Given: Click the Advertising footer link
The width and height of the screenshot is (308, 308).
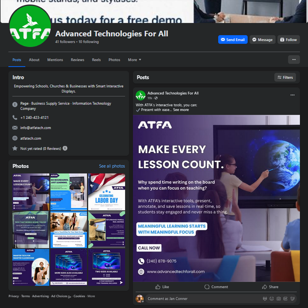Looking at the screenshot, I should (x=40, y=296).
